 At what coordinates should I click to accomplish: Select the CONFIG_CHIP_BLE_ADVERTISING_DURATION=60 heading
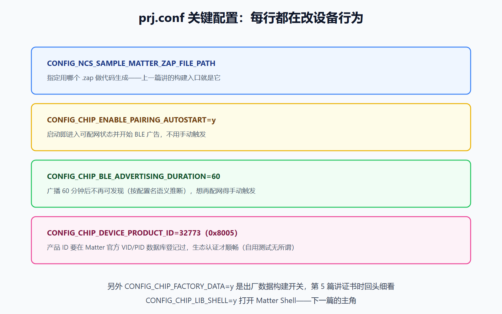tap(134, 176)
